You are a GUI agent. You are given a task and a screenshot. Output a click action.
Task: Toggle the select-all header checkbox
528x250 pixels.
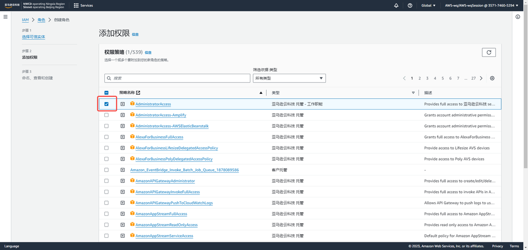(x=106, y=93)
